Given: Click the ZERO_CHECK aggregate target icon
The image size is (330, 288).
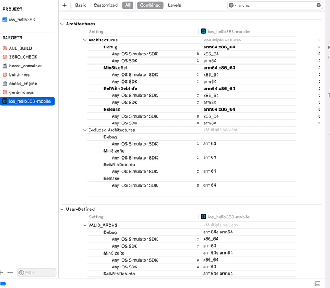Looking at the screenshot, I should click(5, 57).
